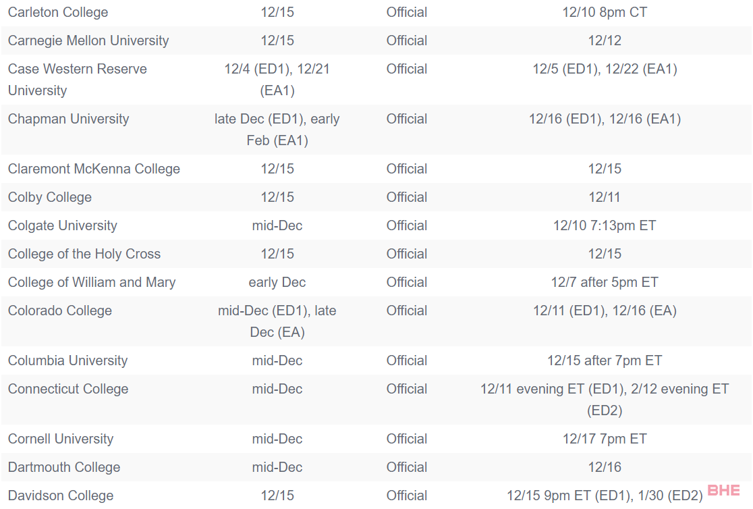
Task: Select the Carleton College row name
Action: 58,12
